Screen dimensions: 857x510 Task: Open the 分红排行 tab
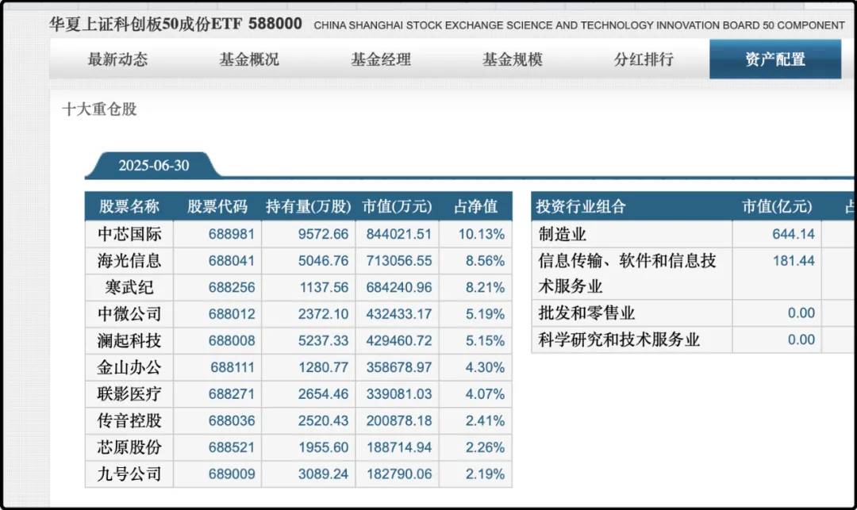tap(644, 59)
